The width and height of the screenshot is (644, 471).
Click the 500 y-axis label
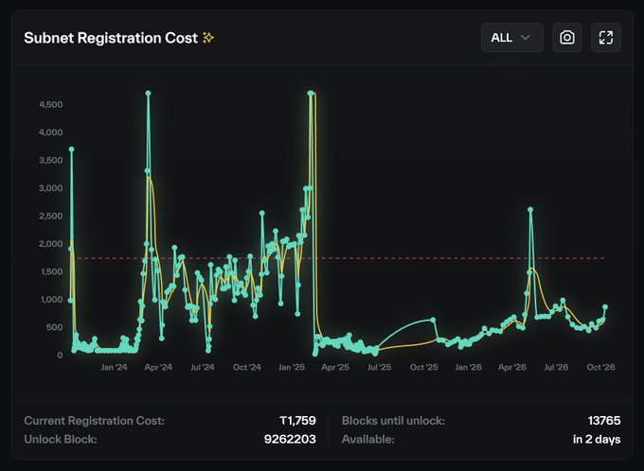coord(55,327)
